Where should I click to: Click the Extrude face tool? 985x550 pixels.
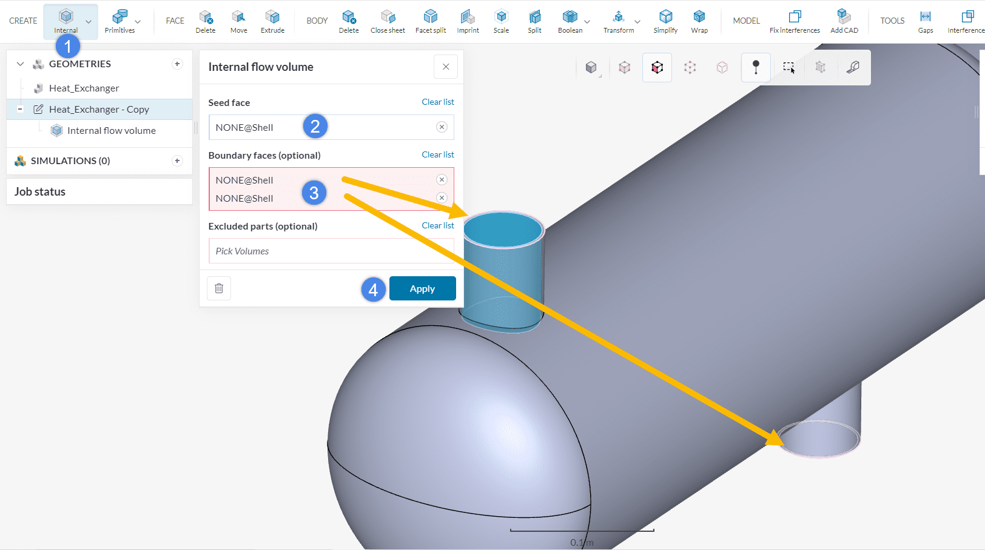coord(272,21)
